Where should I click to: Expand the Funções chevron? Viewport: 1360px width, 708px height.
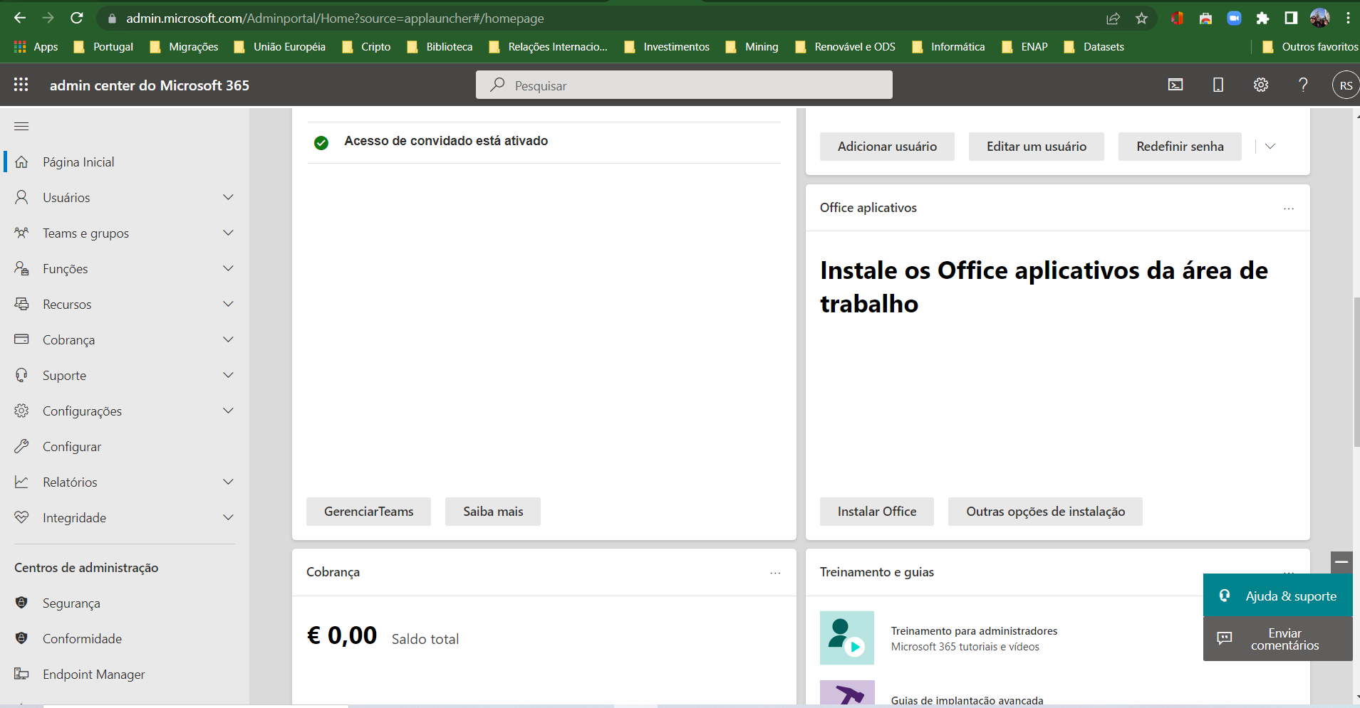[228, 268]
